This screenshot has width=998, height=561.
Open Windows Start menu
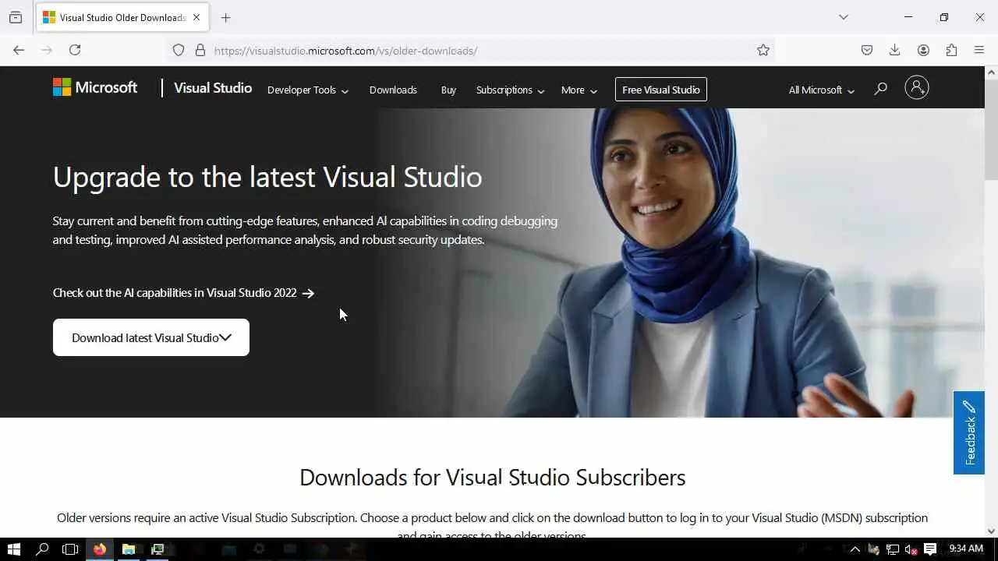pos(14,549)
